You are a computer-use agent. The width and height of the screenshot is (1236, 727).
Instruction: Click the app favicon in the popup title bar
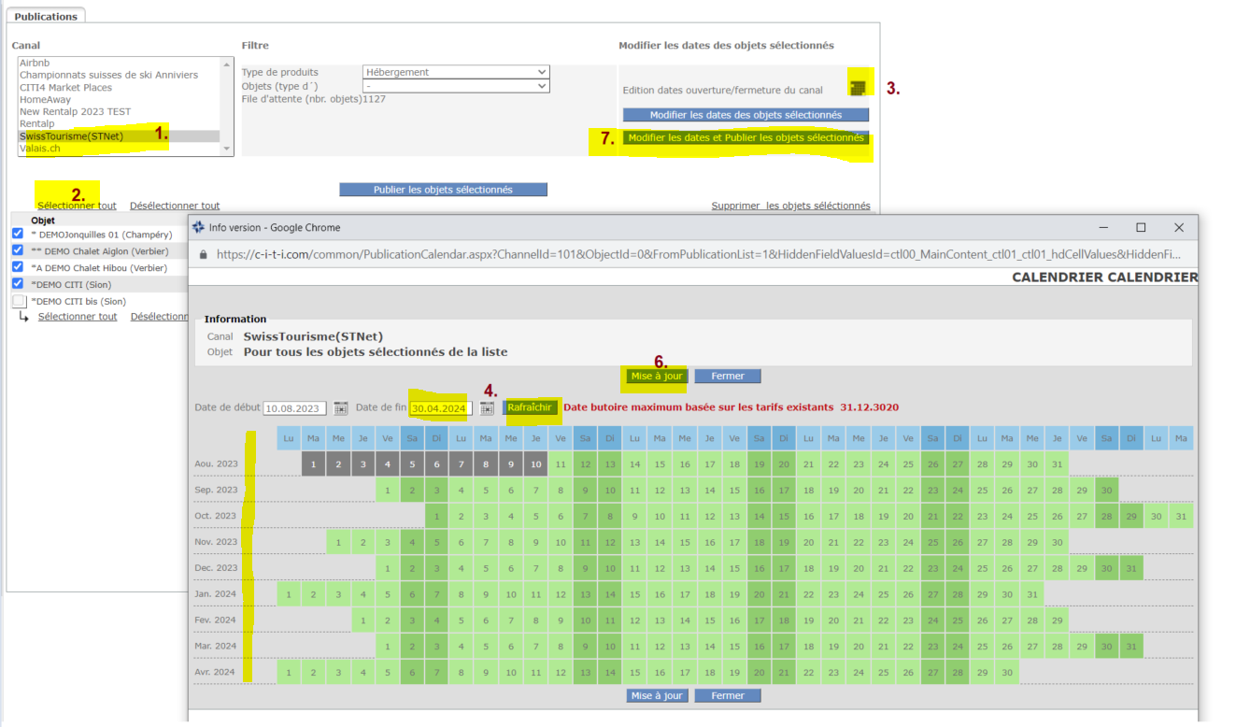pyautogui.click(x=198, y=227)
